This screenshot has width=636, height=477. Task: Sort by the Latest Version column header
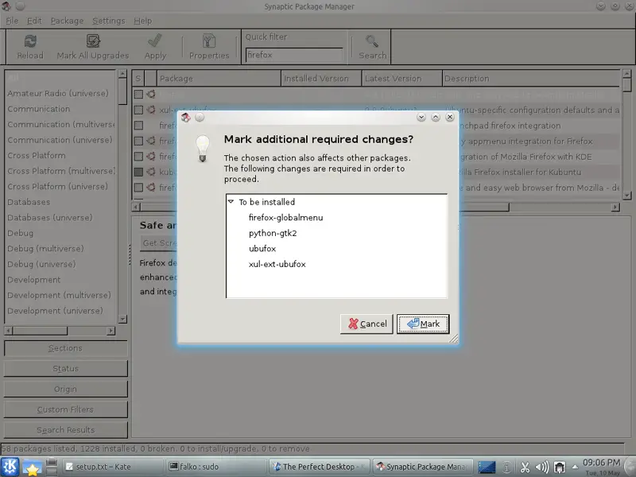401,78
